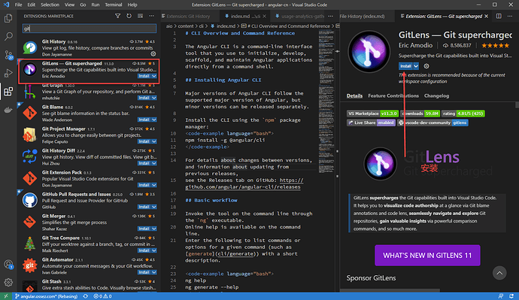Screen dimensions: 519x300
Task: Install the Git Blame extension
Action: click(144, 120)
